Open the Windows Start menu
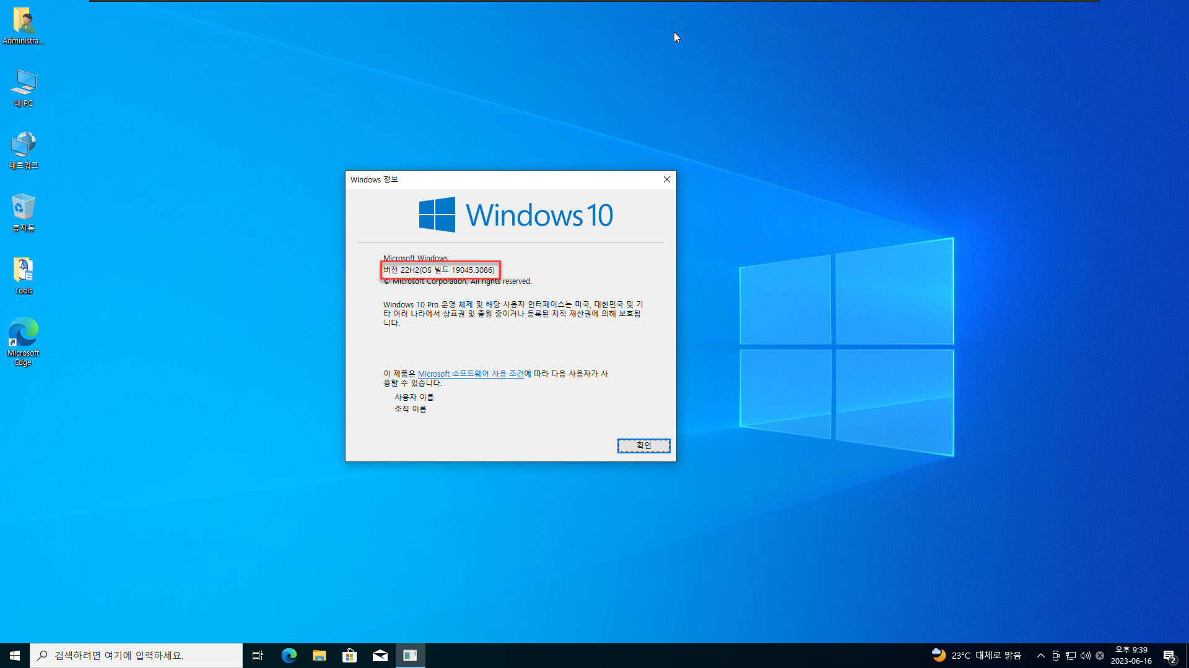 tap(15, 656)
